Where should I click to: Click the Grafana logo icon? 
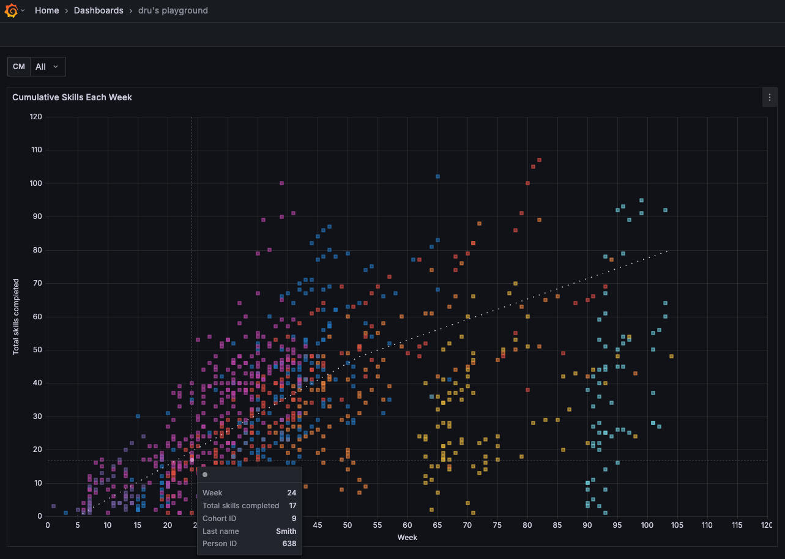[x=11, y=10]
